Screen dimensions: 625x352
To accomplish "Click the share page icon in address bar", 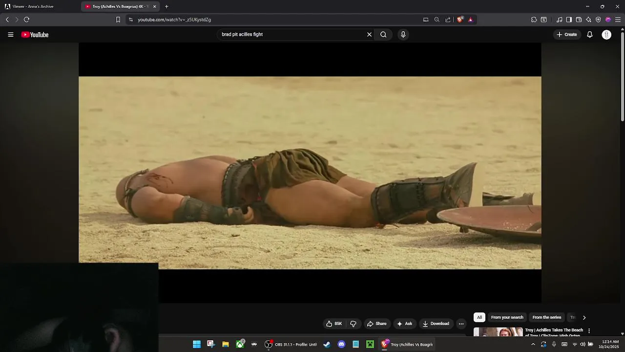I will [x=448, y=20].
